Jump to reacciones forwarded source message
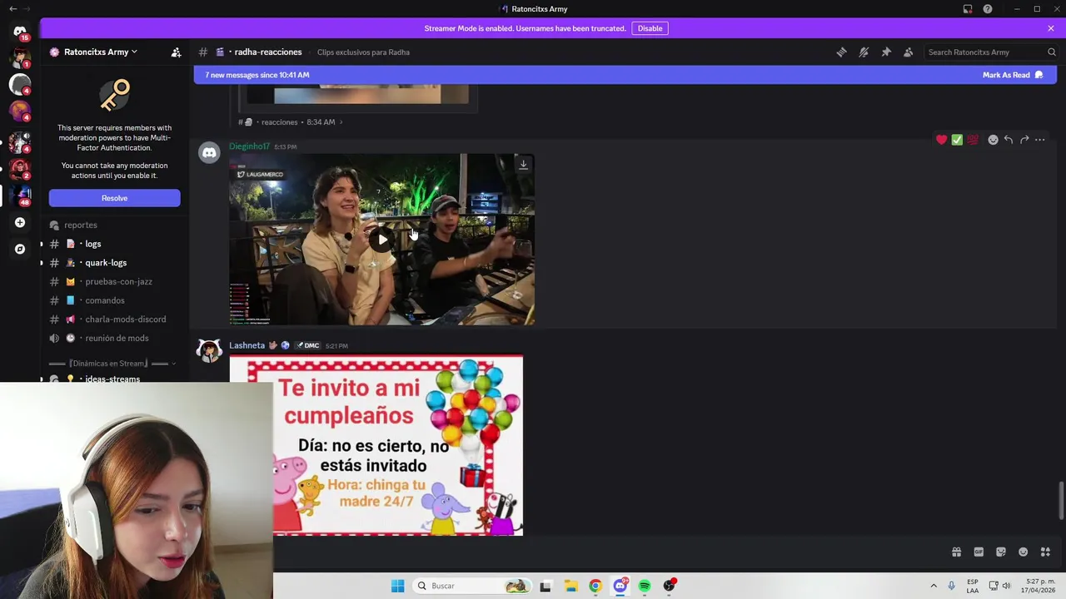This screenshot has width=1066, height=599. point(291,122)
